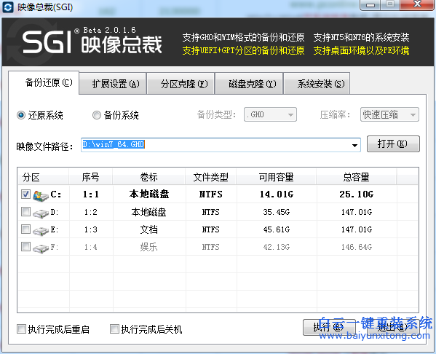Click the D: row 本地磁盘 label
The width and height of the screenshot is (436, 354).
click(149, 212)
